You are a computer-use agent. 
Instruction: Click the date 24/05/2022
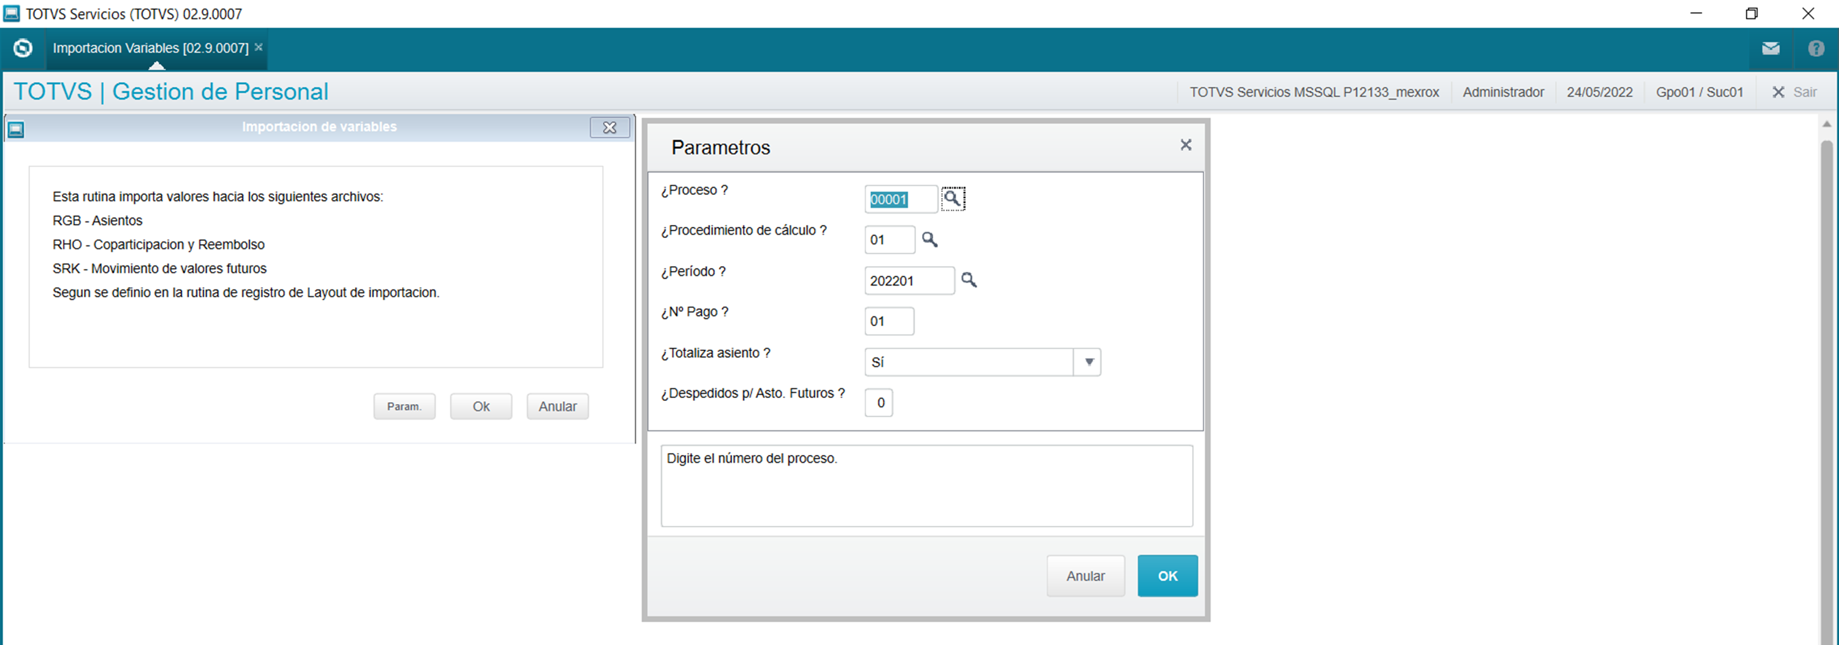click(x=1599, y=92)
